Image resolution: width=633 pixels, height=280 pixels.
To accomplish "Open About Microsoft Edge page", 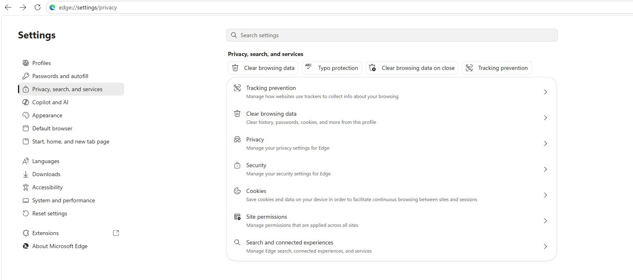I will [x=71, y=246].
